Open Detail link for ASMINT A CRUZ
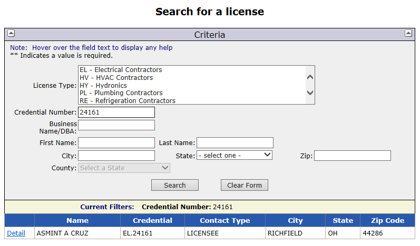This screenshot has width=420, height=246. click(x=16, y=233)
